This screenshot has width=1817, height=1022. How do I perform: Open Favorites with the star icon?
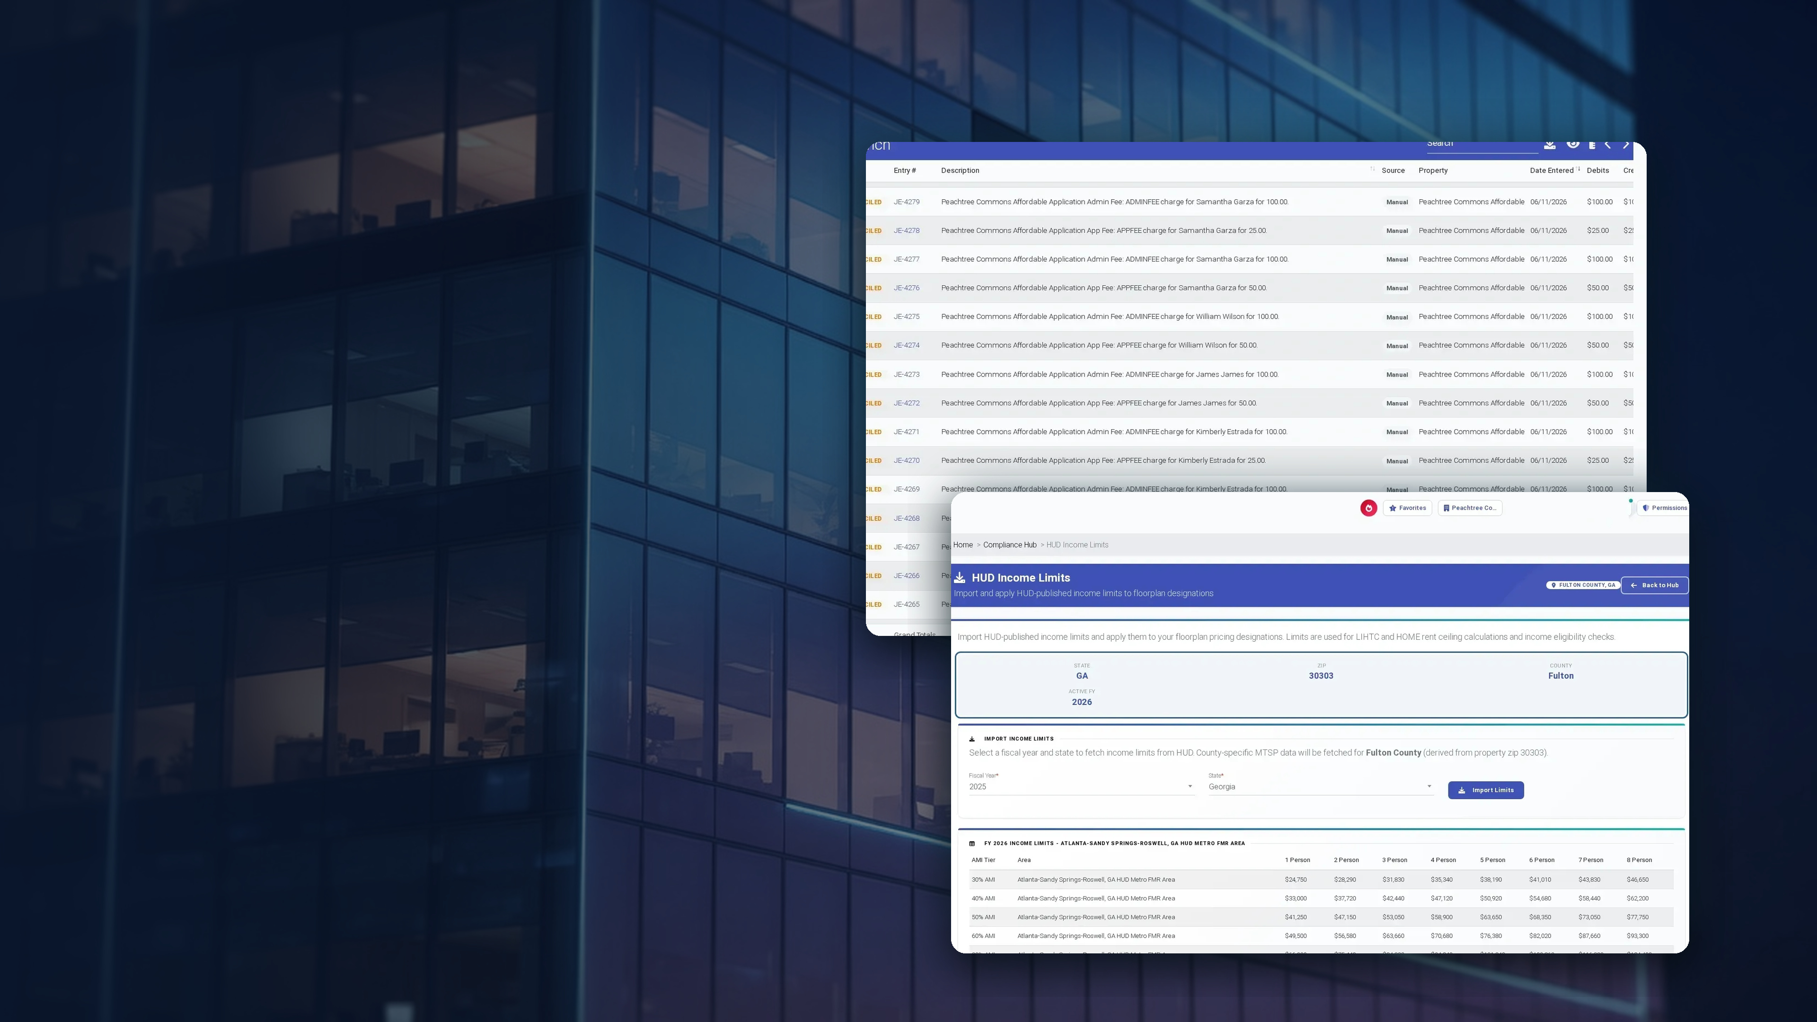pos(1407,508)
